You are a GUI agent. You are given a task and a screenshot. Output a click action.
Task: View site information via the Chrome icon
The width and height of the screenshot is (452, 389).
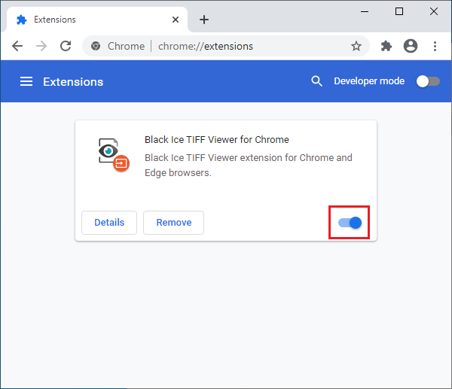(96, 46)
